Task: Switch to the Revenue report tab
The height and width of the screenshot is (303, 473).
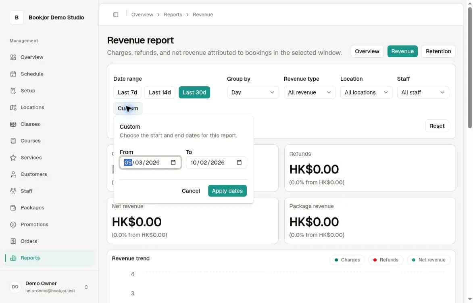Action: (402, 51)
